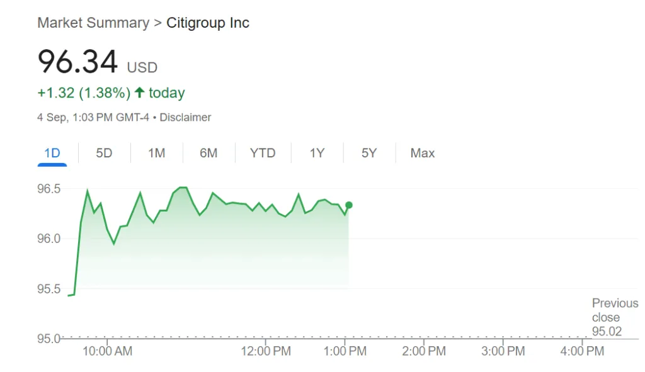Open the 1M chart range
The image size is (645, 372).
click(156, 153)
